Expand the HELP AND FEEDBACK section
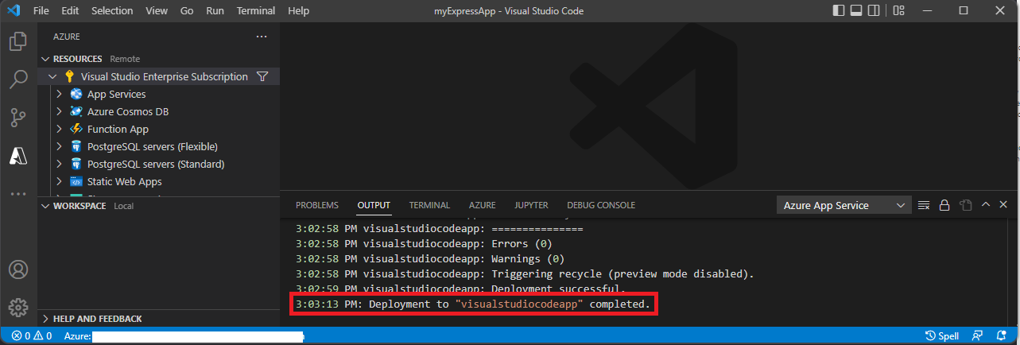This screenshot has width=1020, height=345. tap(45, 318)
